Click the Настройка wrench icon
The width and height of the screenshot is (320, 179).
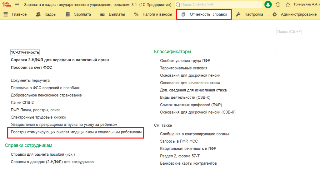click(238, 14)
